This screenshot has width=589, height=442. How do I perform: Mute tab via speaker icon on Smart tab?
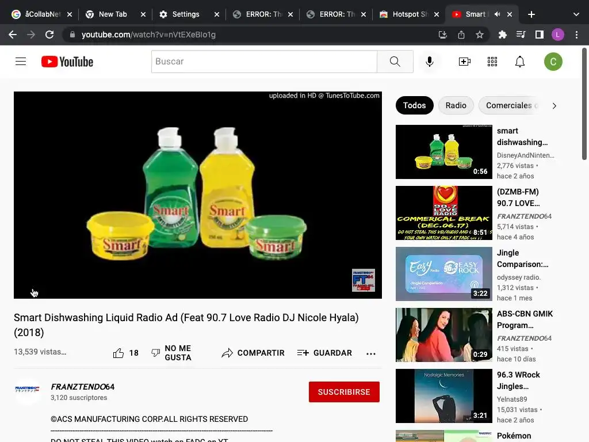point(498,14)
